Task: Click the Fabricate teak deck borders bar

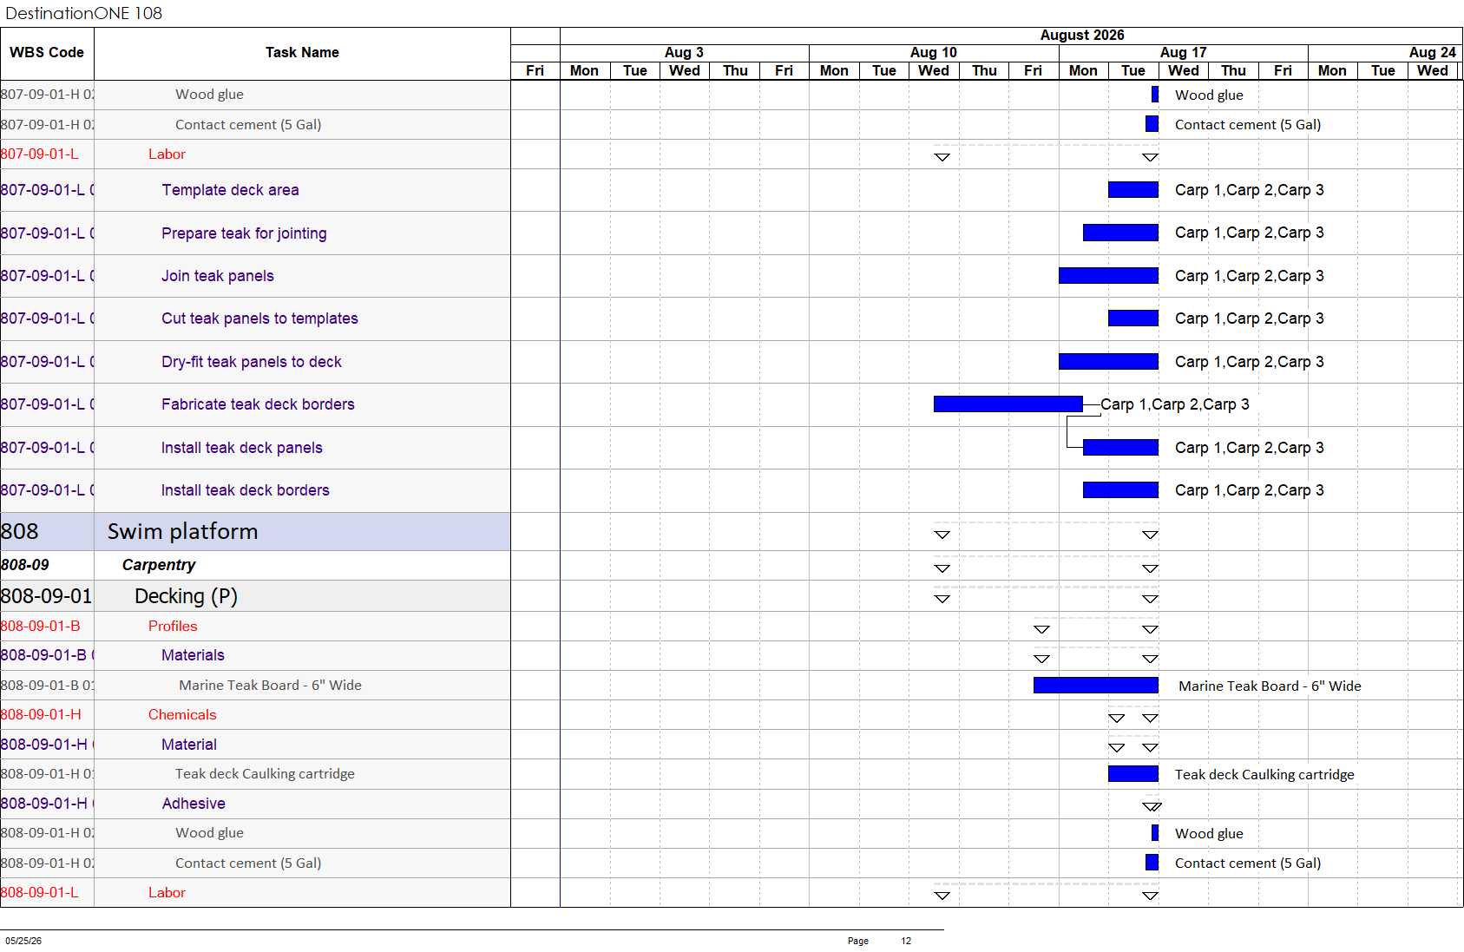Action: (x=1008, y=404)
